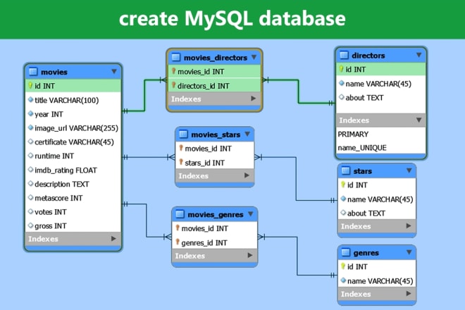Click the movies_genres table title
This screenshot has width=465, height=310.
[216, 214]
